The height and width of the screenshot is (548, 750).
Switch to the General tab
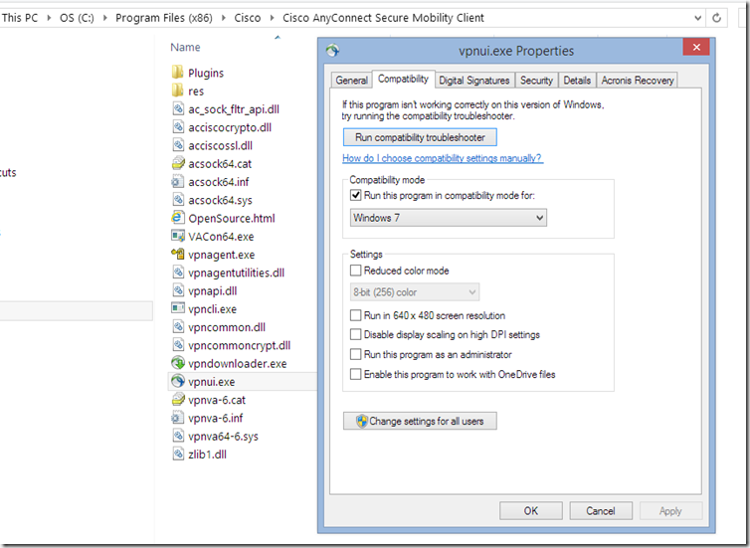click(x=351, y=81)
